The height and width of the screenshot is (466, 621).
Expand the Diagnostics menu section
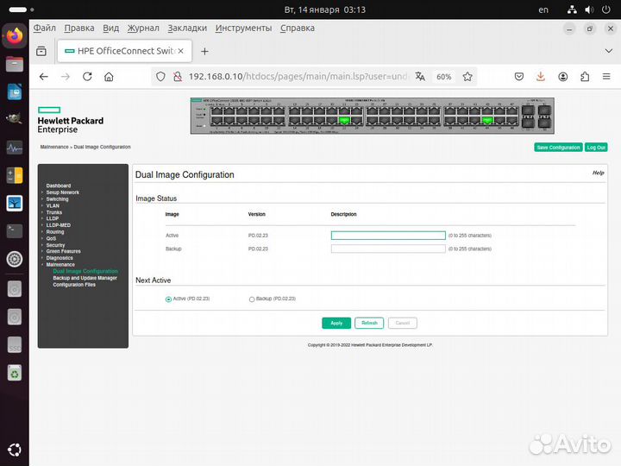click(60, 258)
